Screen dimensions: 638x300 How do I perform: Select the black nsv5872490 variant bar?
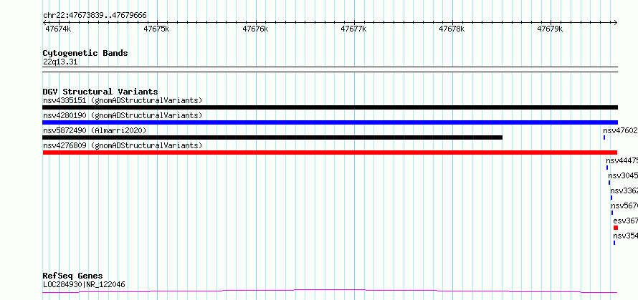272,137
